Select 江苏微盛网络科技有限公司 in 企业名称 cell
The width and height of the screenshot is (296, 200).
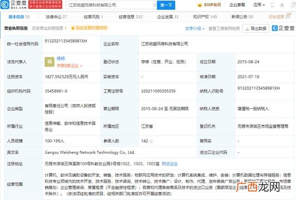coord(165,44)
